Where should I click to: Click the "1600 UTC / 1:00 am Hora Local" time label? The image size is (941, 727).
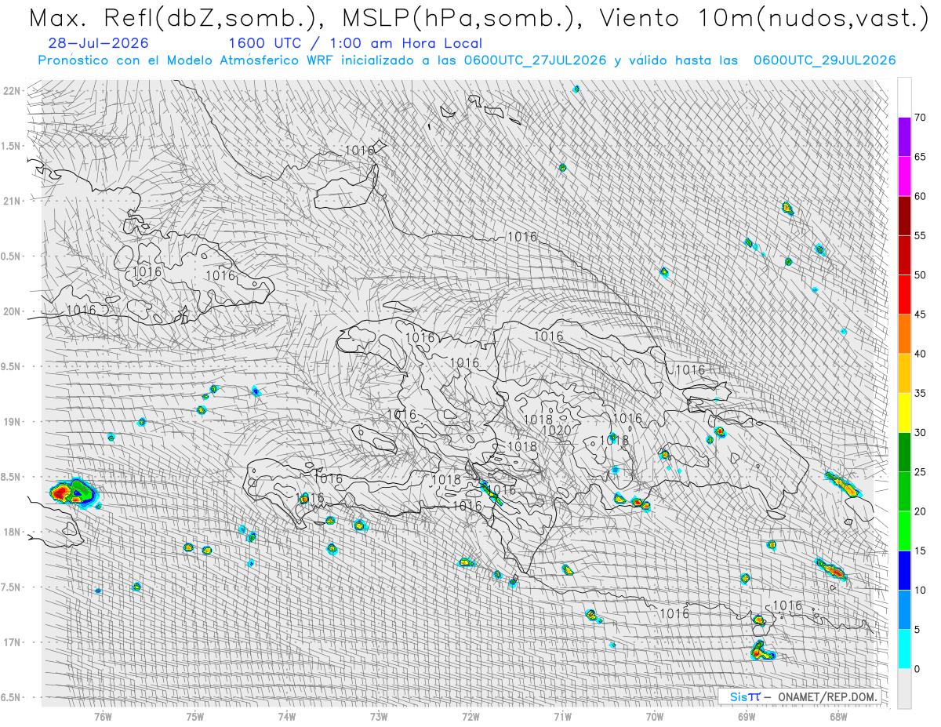point(355,44)
